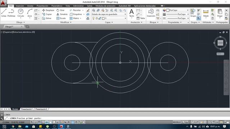Image resolution: width=230 pixels, height=129 pixels.
Task: Expand the Capas panel
Action: 109,22
